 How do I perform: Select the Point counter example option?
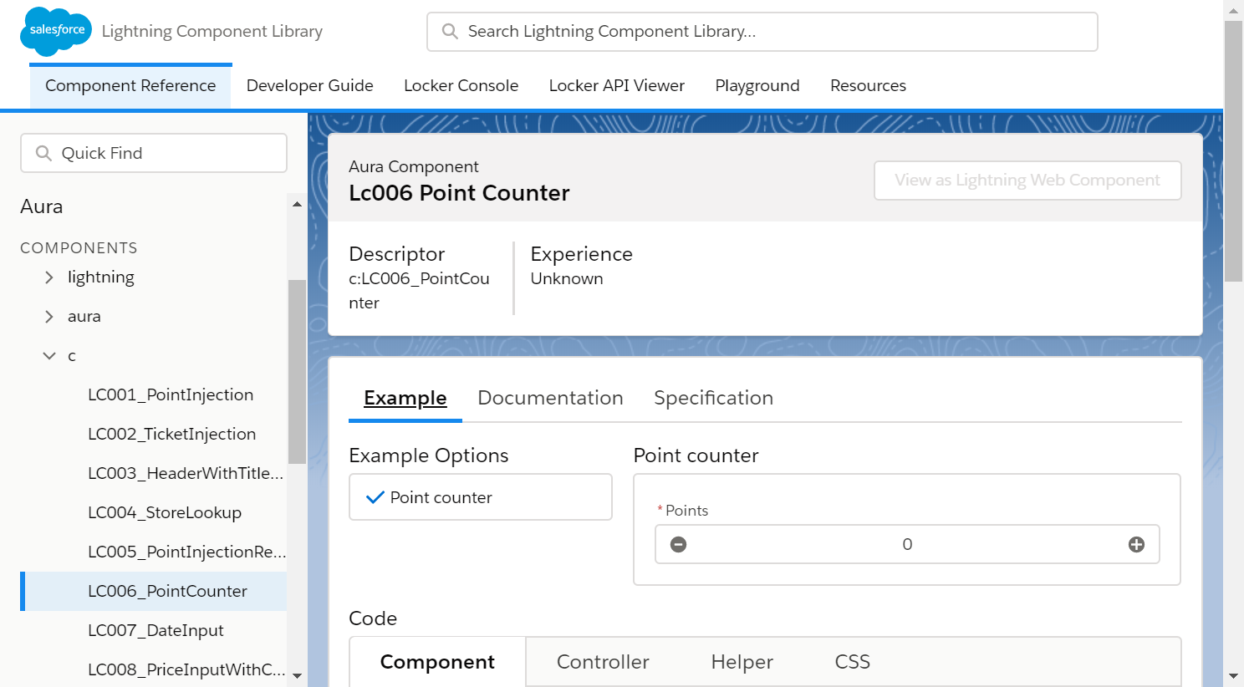click(x=481, y=497)
